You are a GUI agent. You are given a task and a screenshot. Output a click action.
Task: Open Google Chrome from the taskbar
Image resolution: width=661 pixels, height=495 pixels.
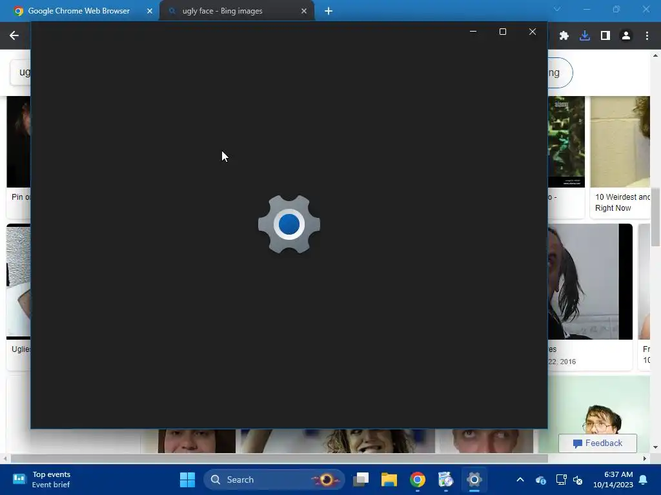click(418, 480)
